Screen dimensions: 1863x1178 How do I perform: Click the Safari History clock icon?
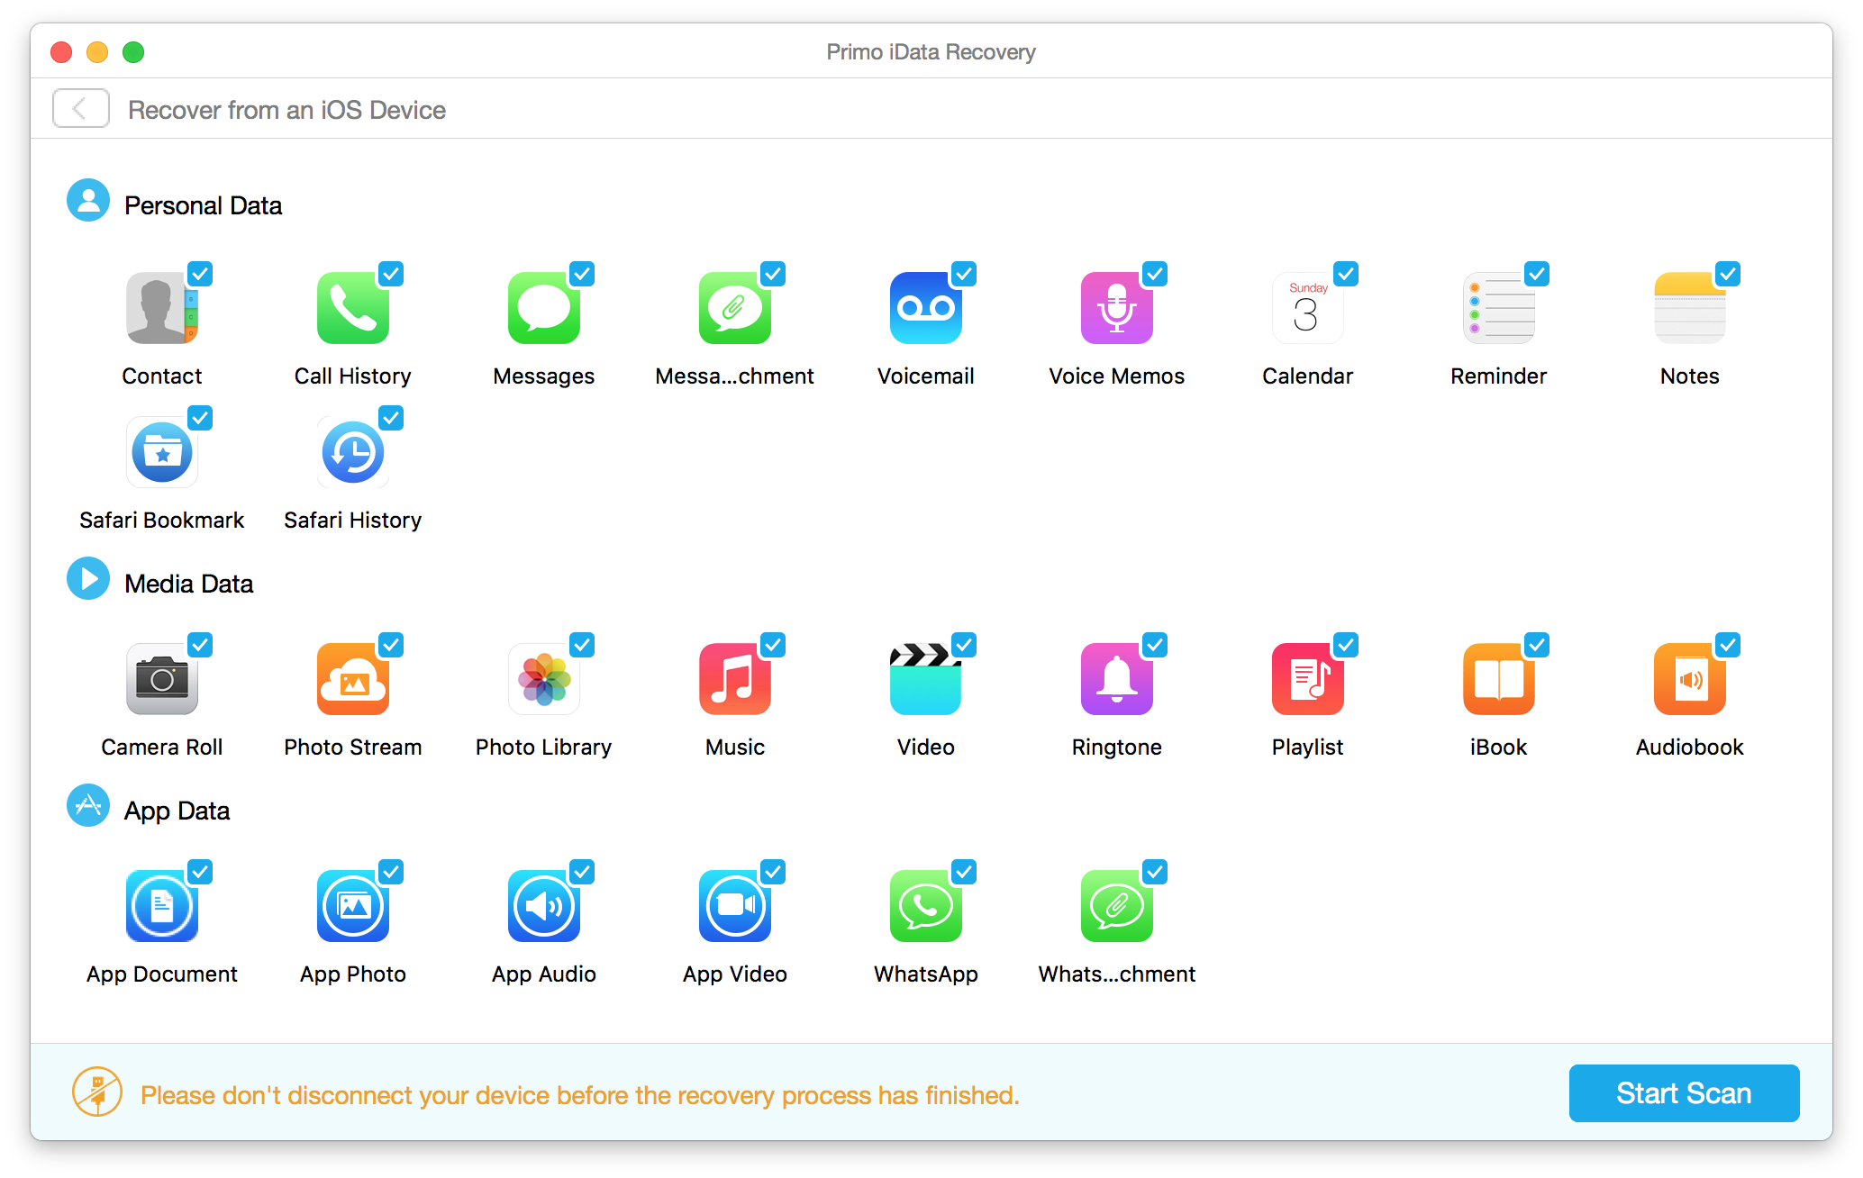(x=353, y=452)
